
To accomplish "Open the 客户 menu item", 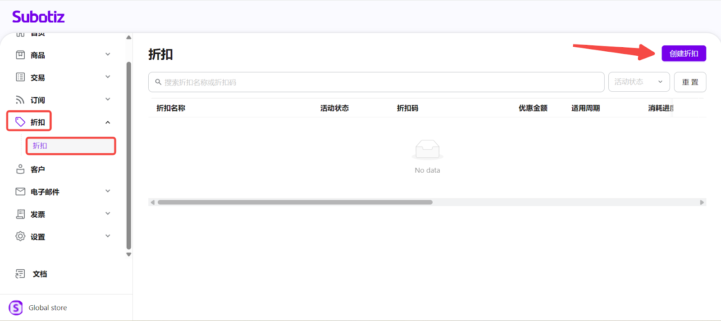I will (x=38, y=169).
